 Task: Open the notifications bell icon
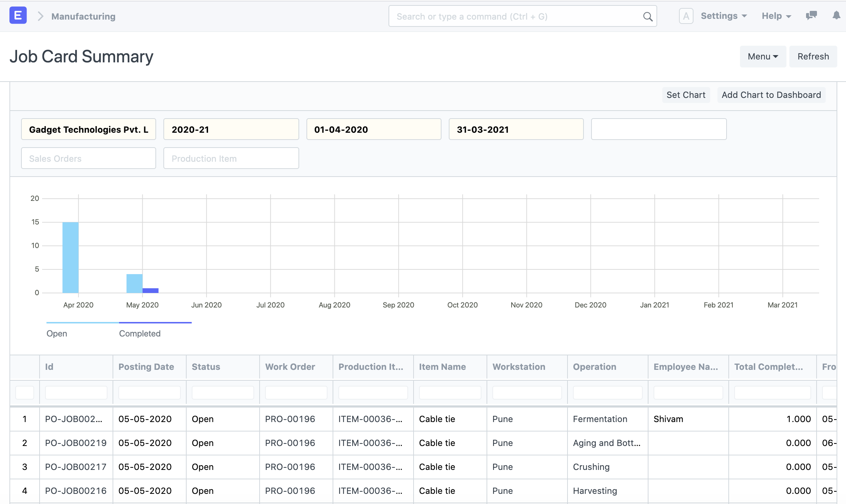(x=836, y=16)
